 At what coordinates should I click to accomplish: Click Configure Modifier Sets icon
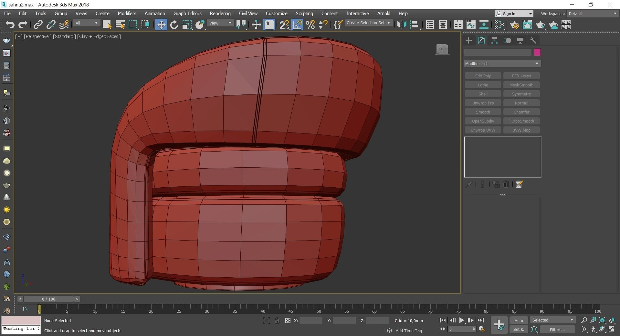tap(519, 184)
